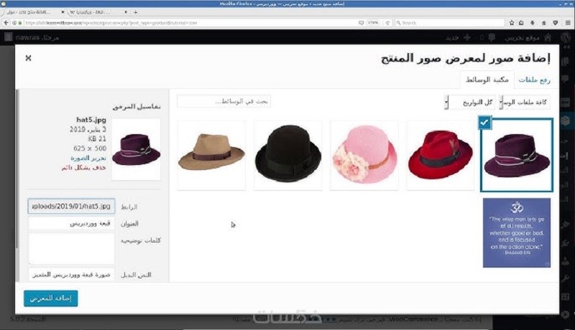575x330 pixels.
Task: Reset the 170% zoom level indicator
Action: point(373,23)
